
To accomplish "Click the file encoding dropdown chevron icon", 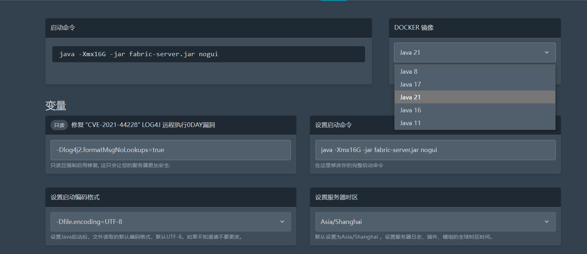I will coord(282,222).
